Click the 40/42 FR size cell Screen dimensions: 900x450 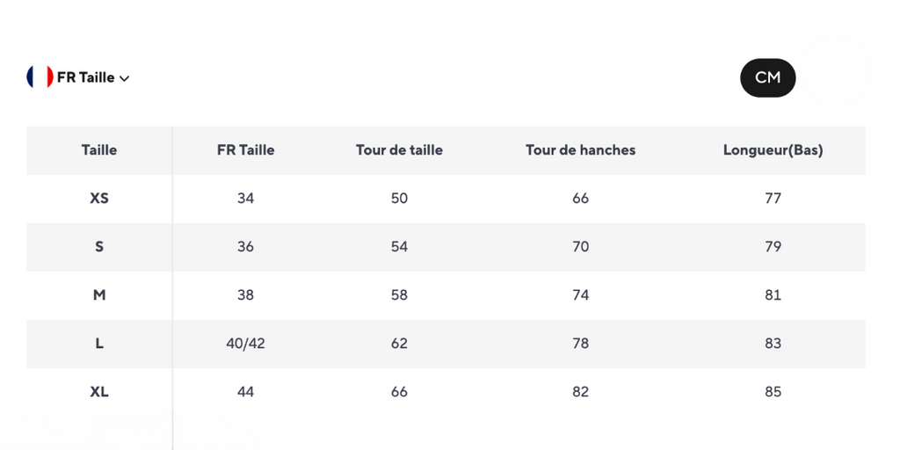245,344
